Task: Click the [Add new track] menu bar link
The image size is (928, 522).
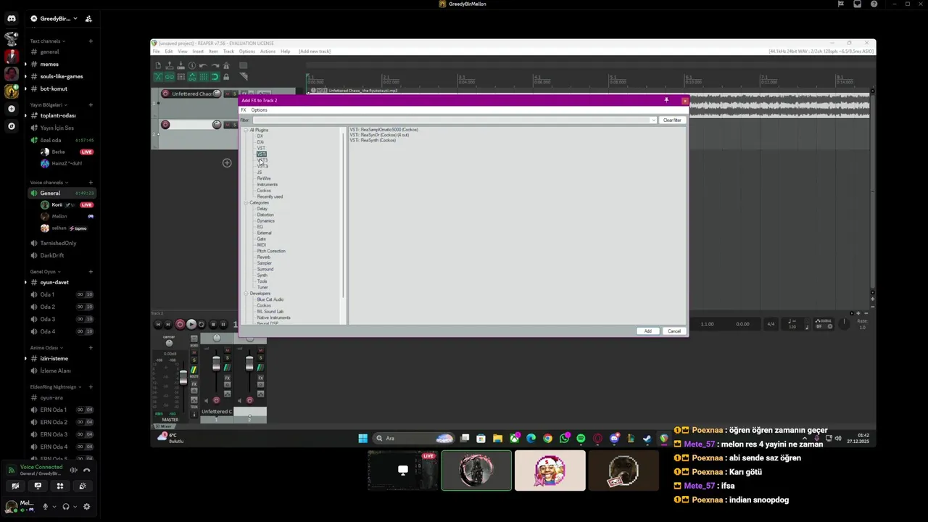Action: 315,51
